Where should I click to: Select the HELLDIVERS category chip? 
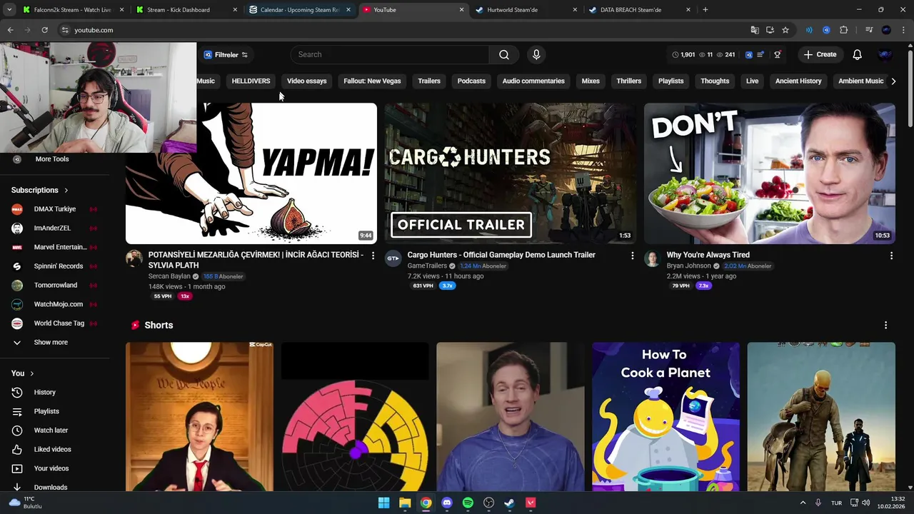[x=251, y=81]
